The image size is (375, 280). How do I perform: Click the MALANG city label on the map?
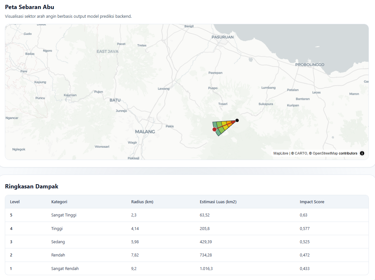pos(145,132)
